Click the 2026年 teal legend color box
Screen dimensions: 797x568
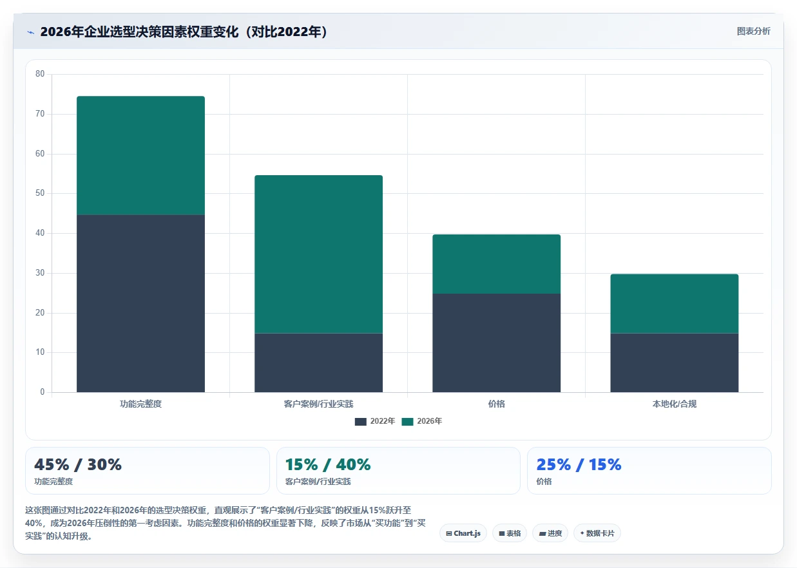coord(408,421)
